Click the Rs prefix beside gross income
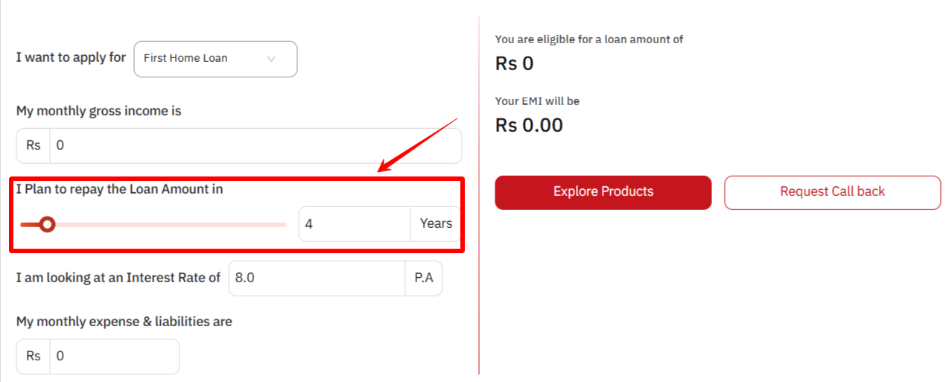946x382 pixels. 34,146
